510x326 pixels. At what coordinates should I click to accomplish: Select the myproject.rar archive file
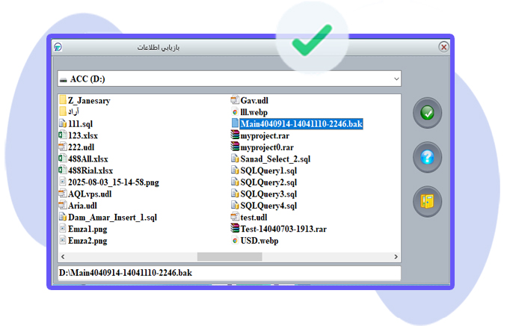[259, 136]
